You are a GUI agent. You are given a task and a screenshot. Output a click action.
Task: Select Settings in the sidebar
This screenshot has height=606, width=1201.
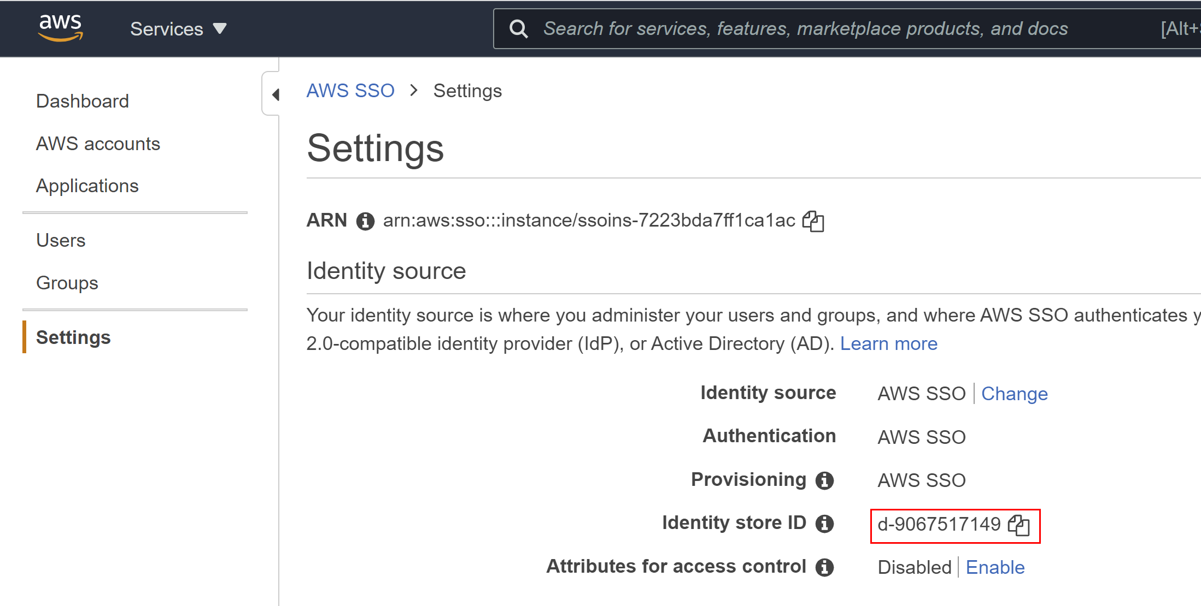click(x=73, y=337)
